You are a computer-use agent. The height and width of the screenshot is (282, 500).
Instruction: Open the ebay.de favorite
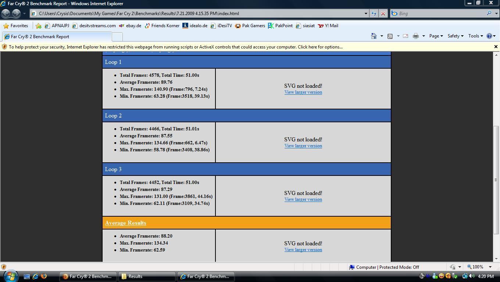[130, 26]
